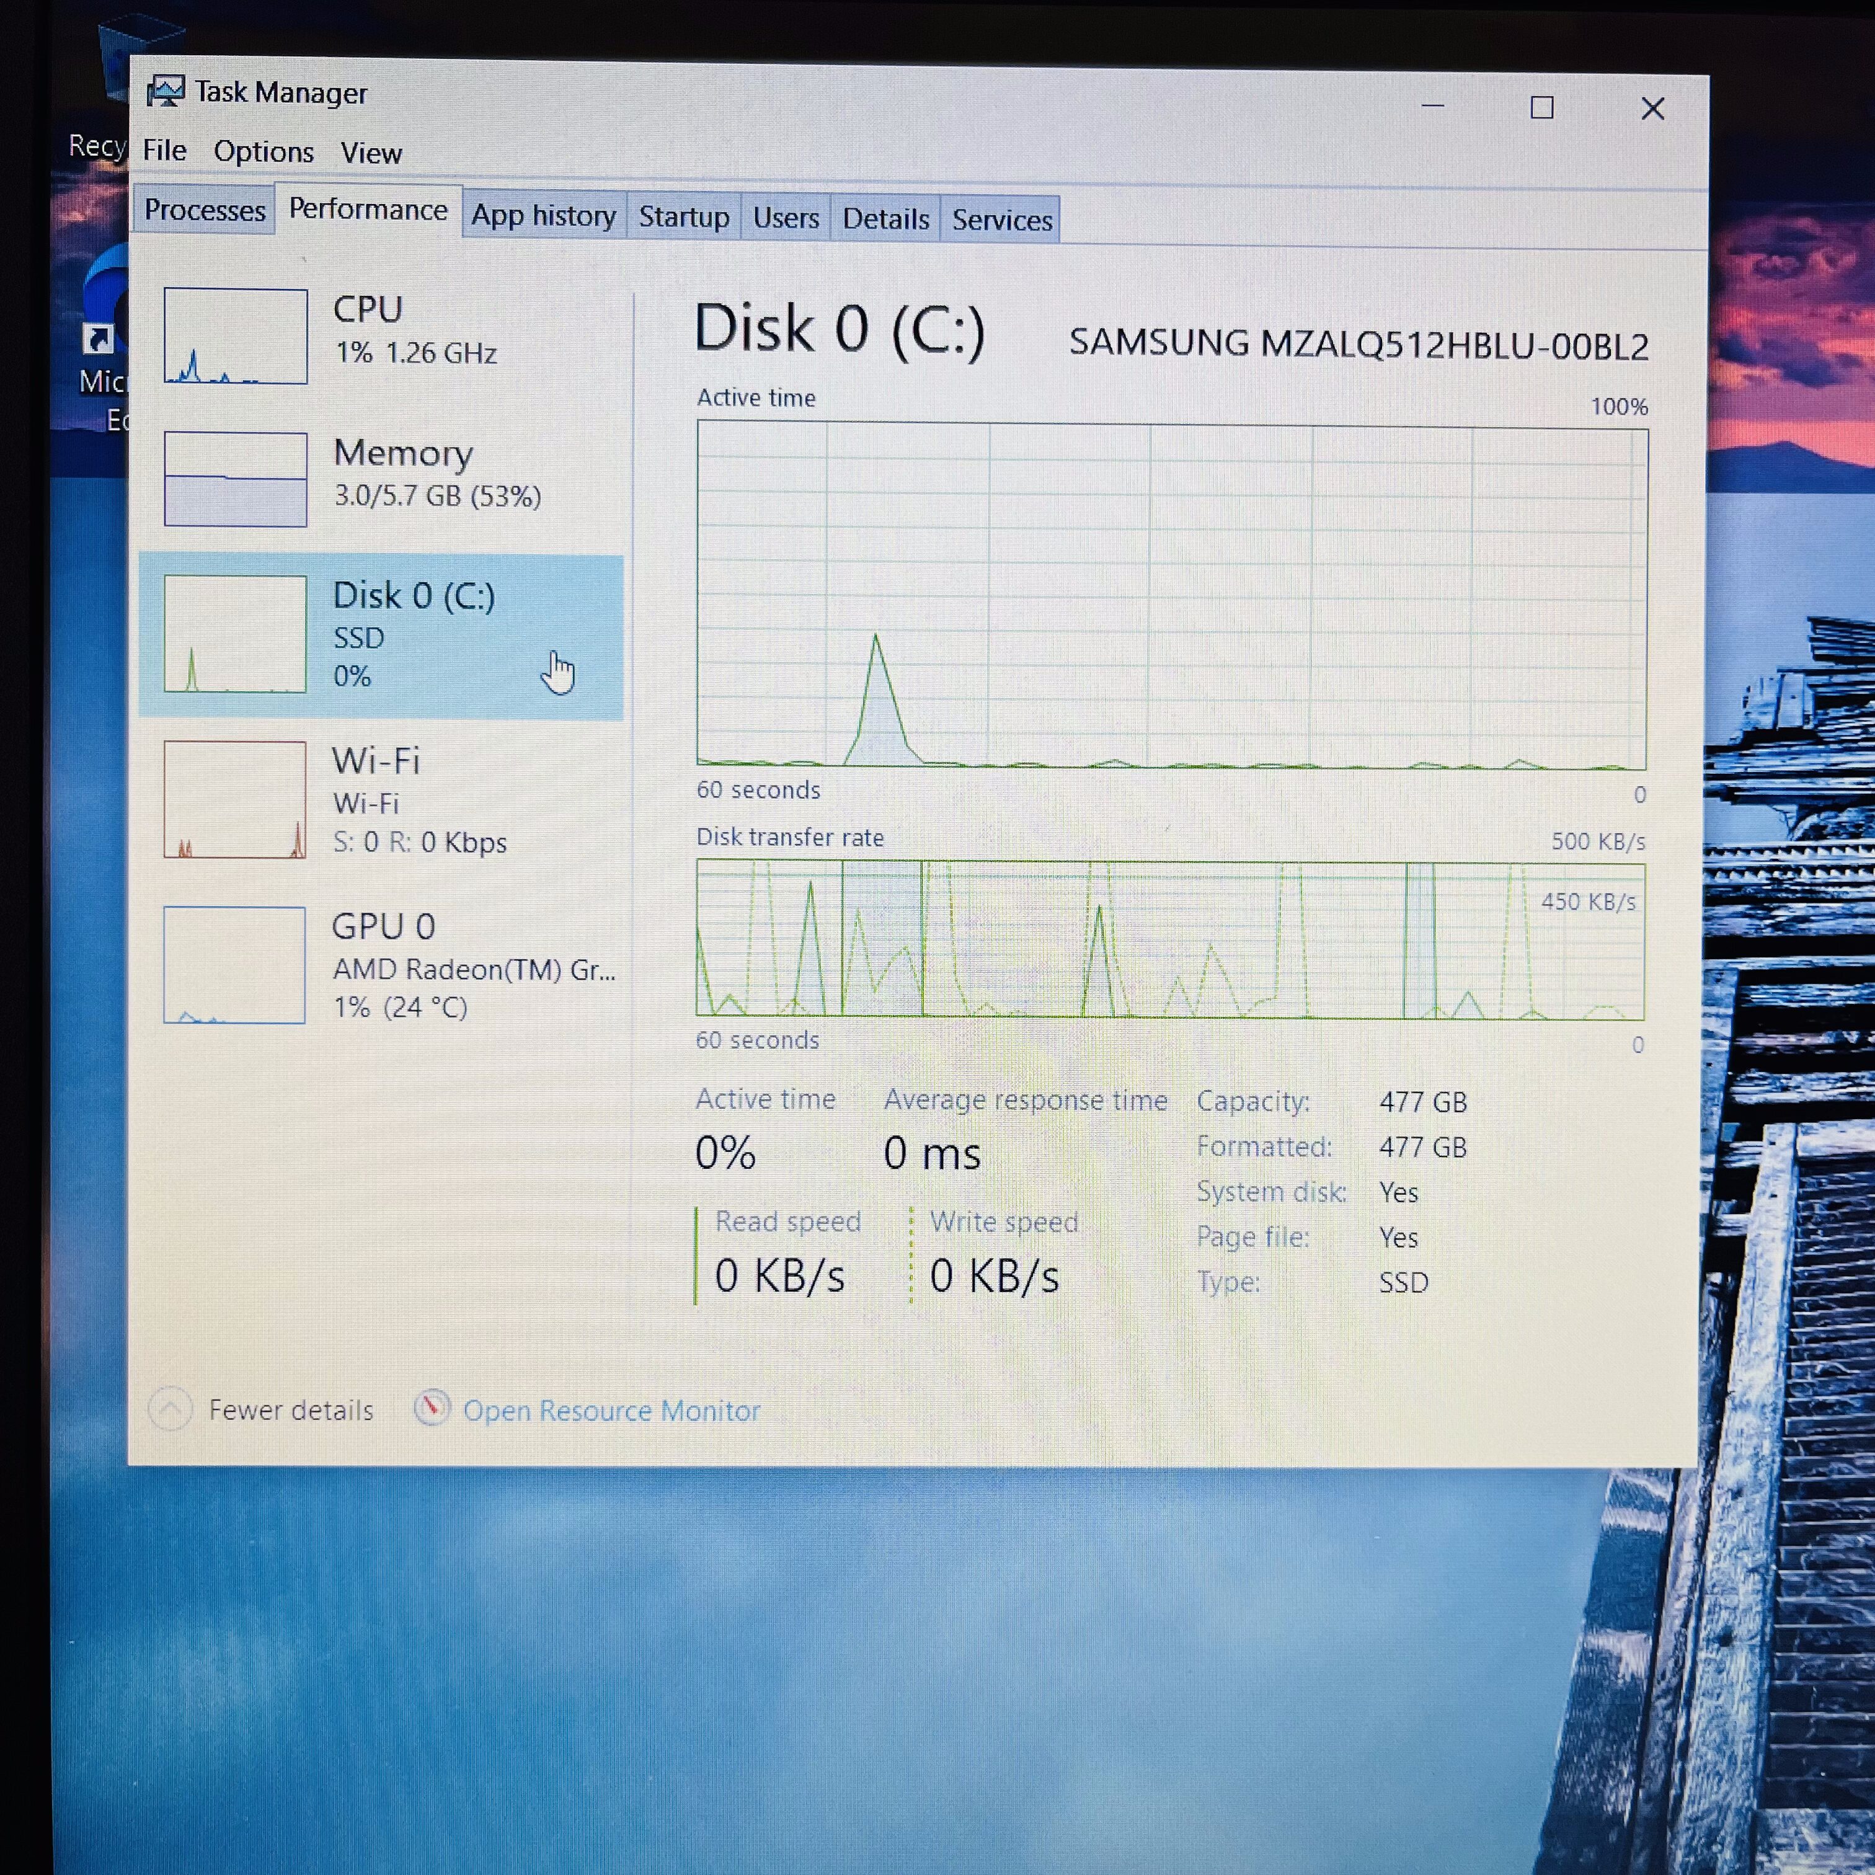The image size is (1875, 1875).
Task: Click the Disk transfer rate graph
Action: pos(1171,939)
